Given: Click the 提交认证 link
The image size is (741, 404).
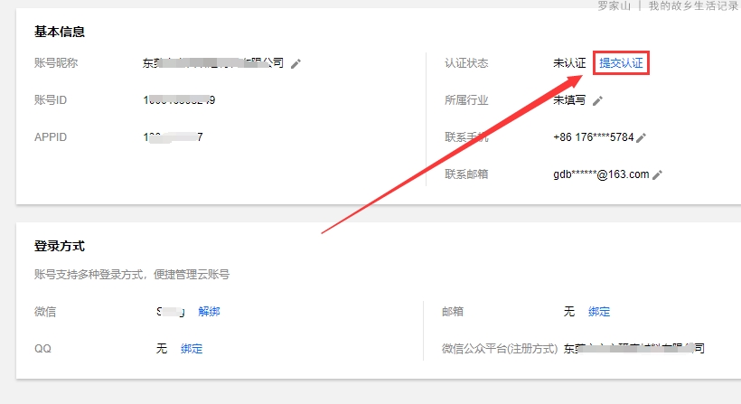Looking at the screenshot, I should pyautogui.click(x=622, y=63).
